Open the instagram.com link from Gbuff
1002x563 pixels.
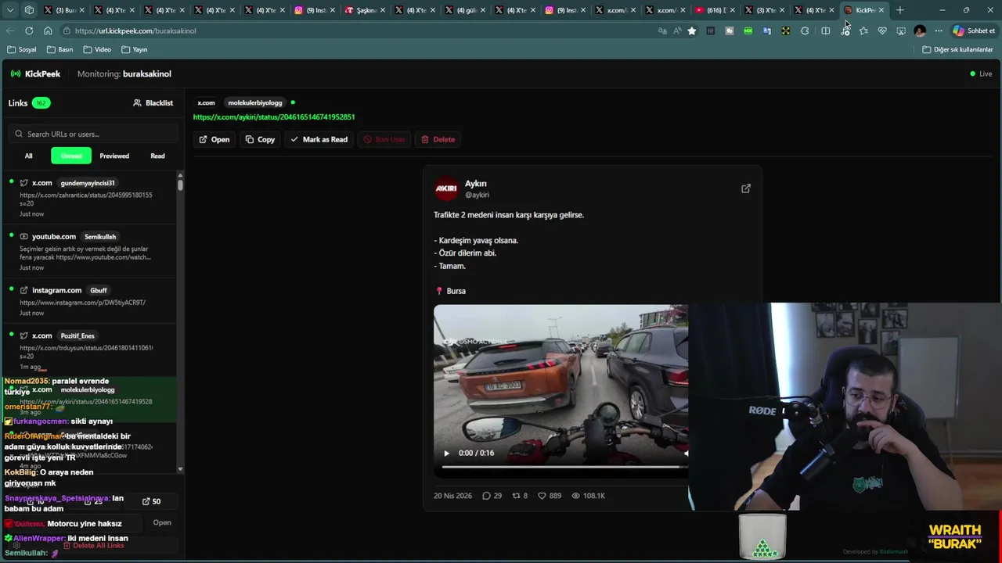click(x=89, y=301)
